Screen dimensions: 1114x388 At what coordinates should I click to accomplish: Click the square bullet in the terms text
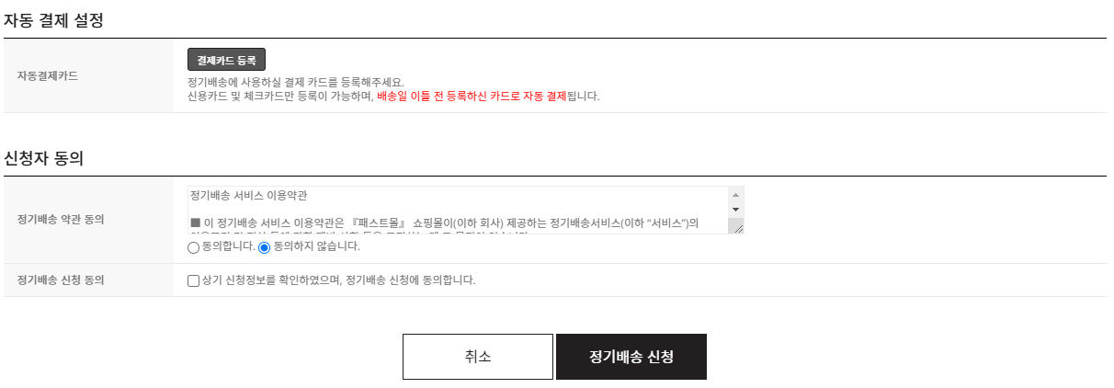tap(195, 223)
